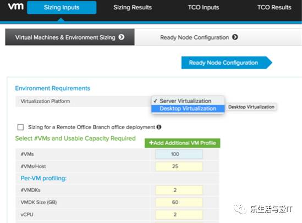
Task: Click the vCPU value field
Action: 179,215
